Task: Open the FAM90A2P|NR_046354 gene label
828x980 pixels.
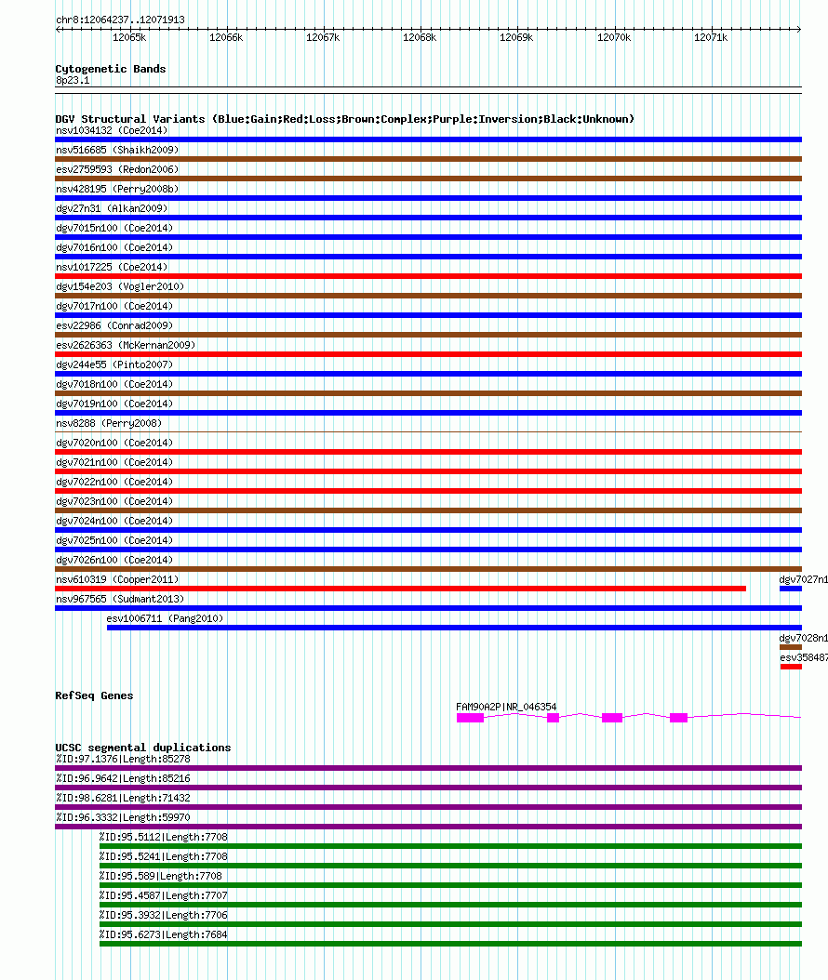Action: 506,707
